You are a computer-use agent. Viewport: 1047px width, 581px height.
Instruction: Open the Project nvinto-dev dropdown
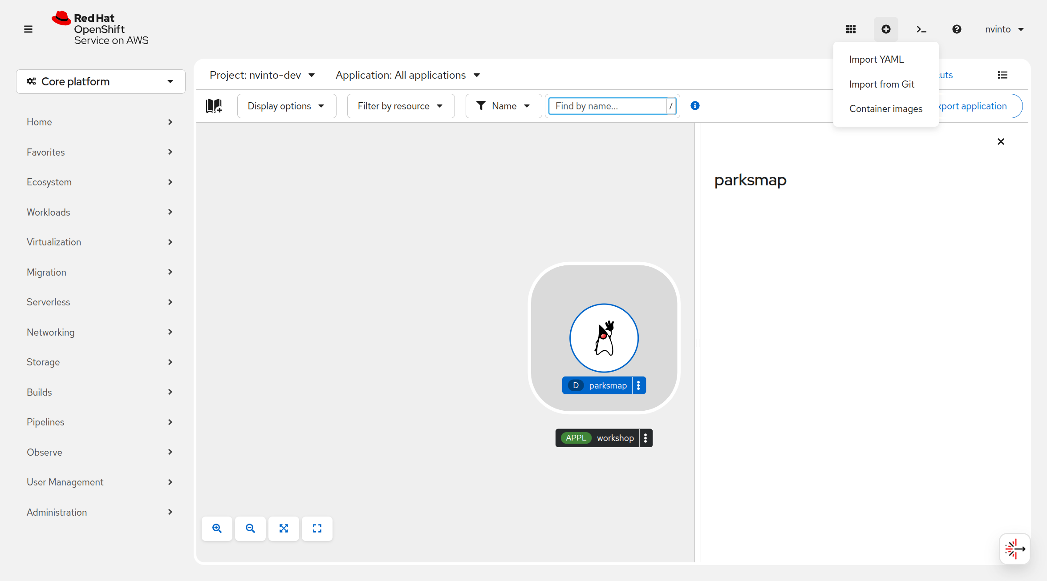pyautogui.click(x=262, y=75)
